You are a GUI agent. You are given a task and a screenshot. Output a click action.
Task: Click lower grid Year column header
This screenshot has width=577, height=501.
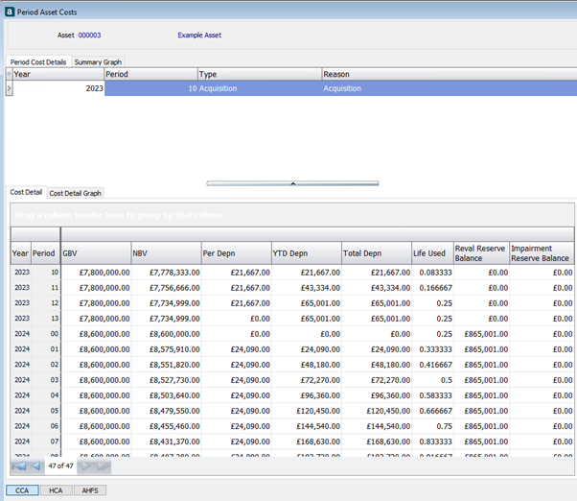pyautogui.click(x=21, y=253)
